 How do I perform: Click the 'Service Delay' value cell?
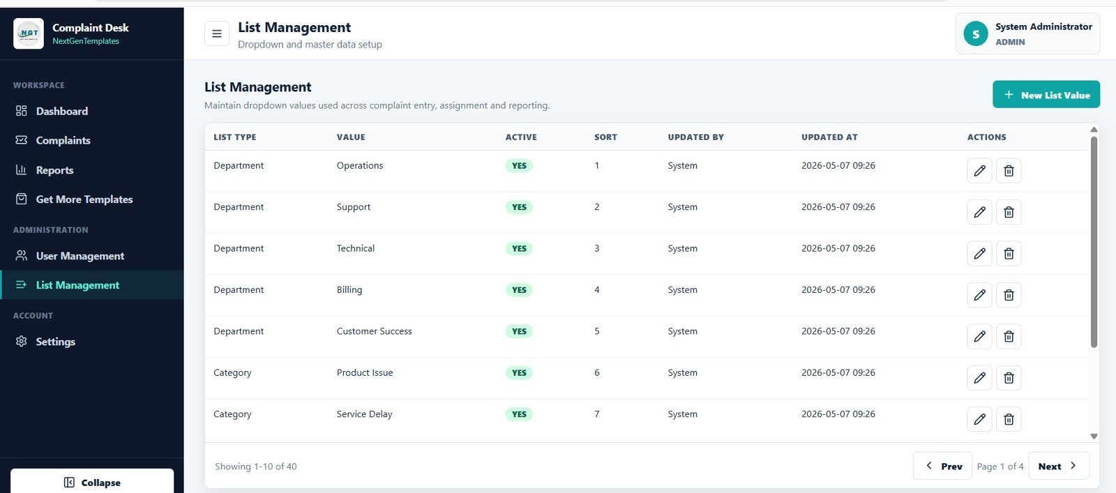click(364, 414)
